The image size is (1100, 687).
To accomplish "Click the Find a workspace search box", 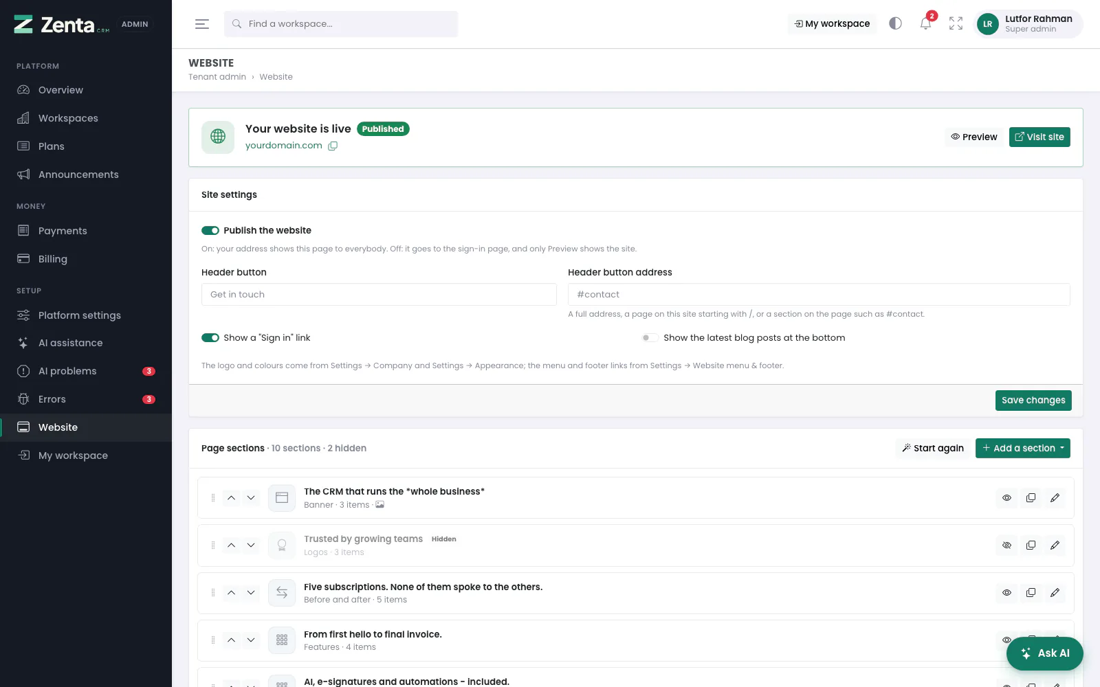I will click(341, 24).
